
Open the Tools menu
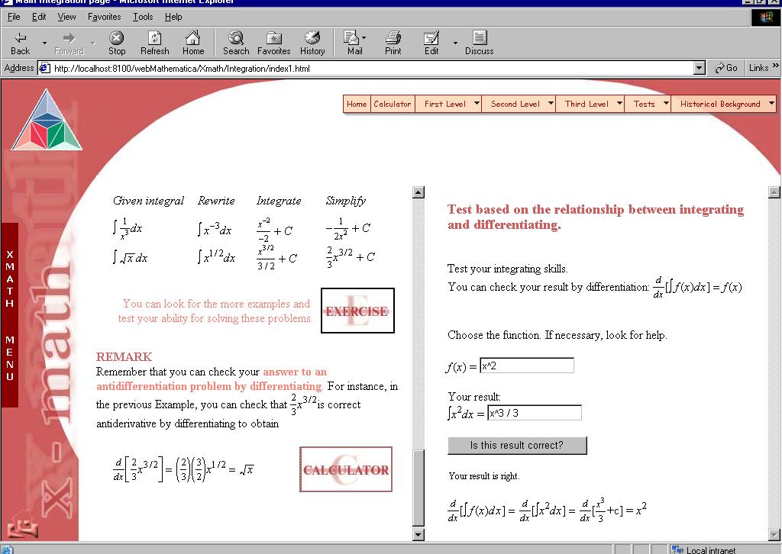pyautogui.click(x=143, y=17)
